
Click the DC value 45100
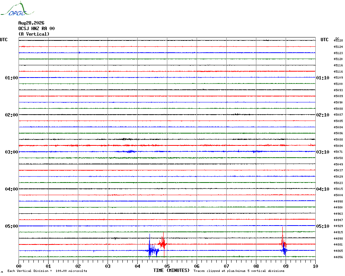[x=338, y=84]
